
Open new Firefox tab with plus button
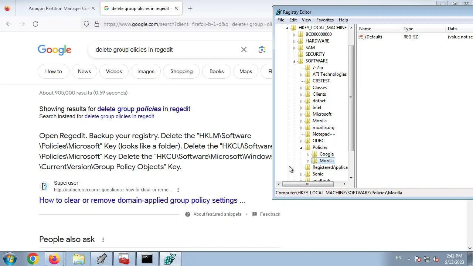(x=190, y=8)
